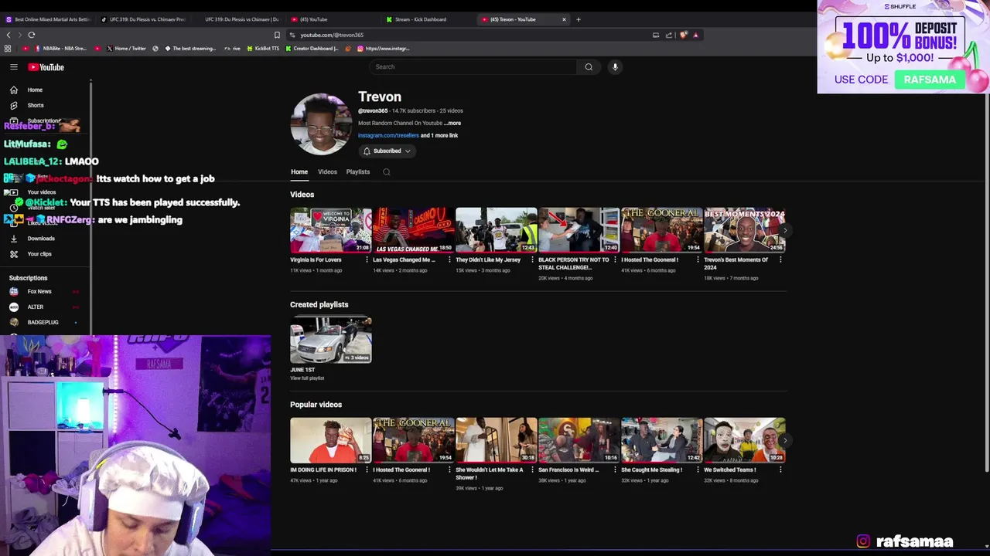990x556 pixels.
Task: Open Virginia Is For Lovers thumbnail
Action: pyautogui.click(x=331, y=230)
